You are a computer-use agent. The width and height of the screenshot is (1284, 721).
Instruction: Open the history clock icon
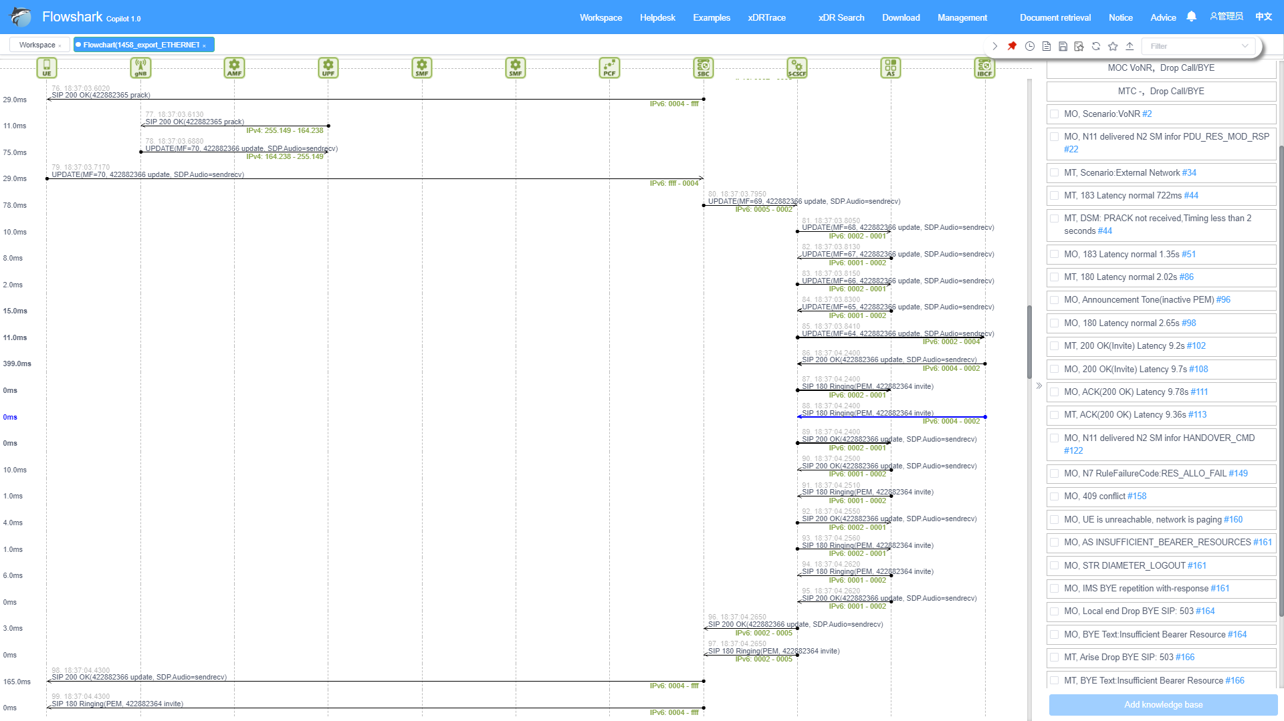pyautogui.click(x=1030, y=46)
